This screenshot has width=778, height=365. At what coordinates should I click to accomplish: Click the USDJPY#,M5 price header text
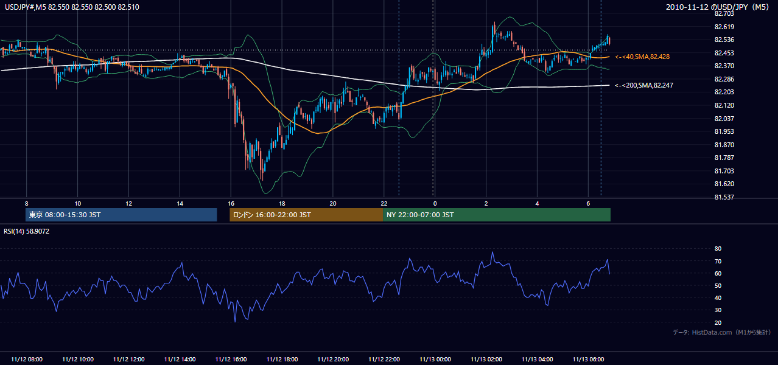click(72, 7)
